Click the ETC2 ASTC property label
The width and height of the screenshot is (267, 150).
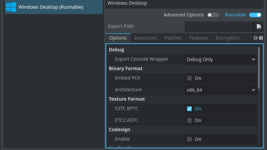126,120
